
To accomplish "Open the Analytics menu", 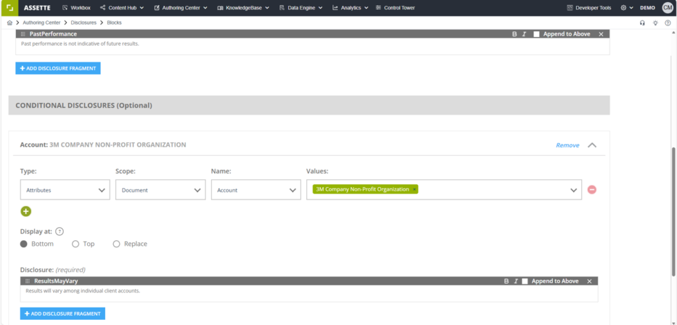I will click(x=350, y=8).
